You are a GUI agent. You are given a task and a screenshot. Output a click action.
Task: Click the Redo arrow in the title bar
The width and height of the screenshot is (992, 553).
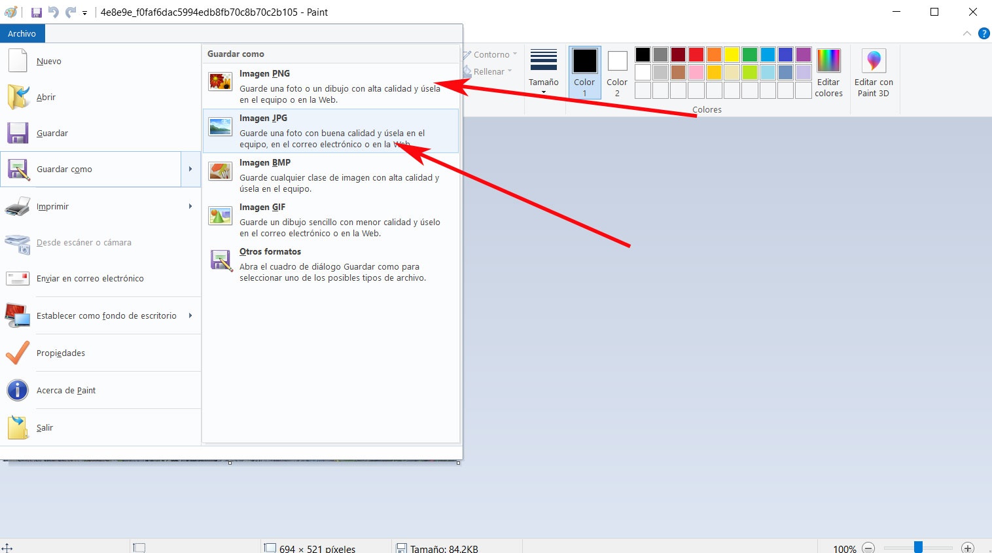[71, 12]
